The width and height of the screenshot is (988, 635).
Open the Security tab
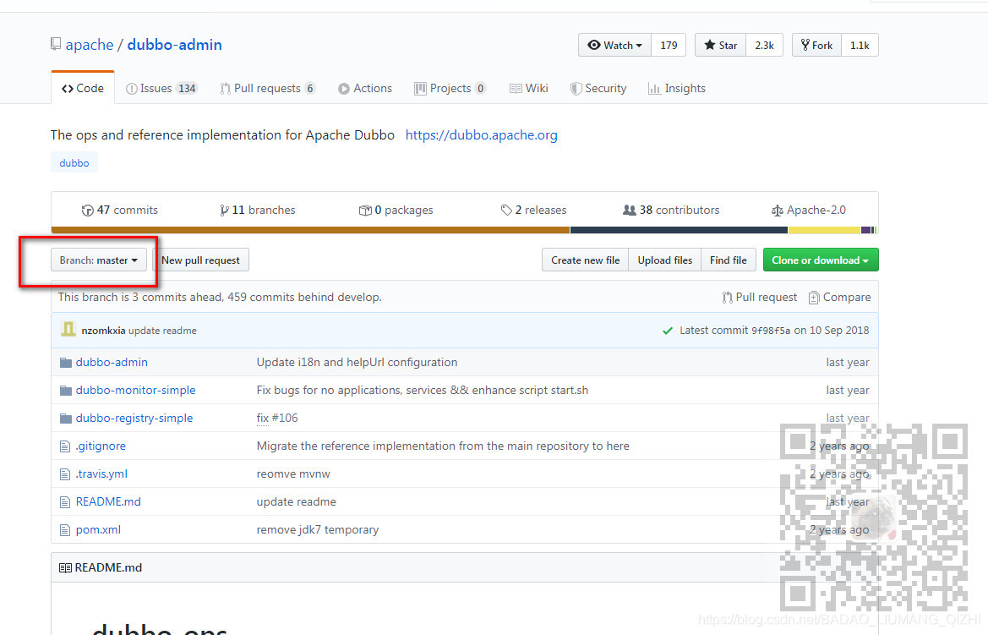point(598,88)
